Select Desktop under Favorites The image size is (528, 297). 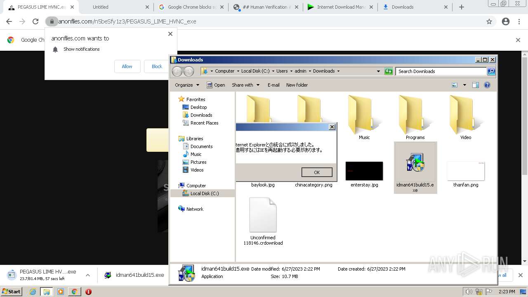tap(198, 107)
